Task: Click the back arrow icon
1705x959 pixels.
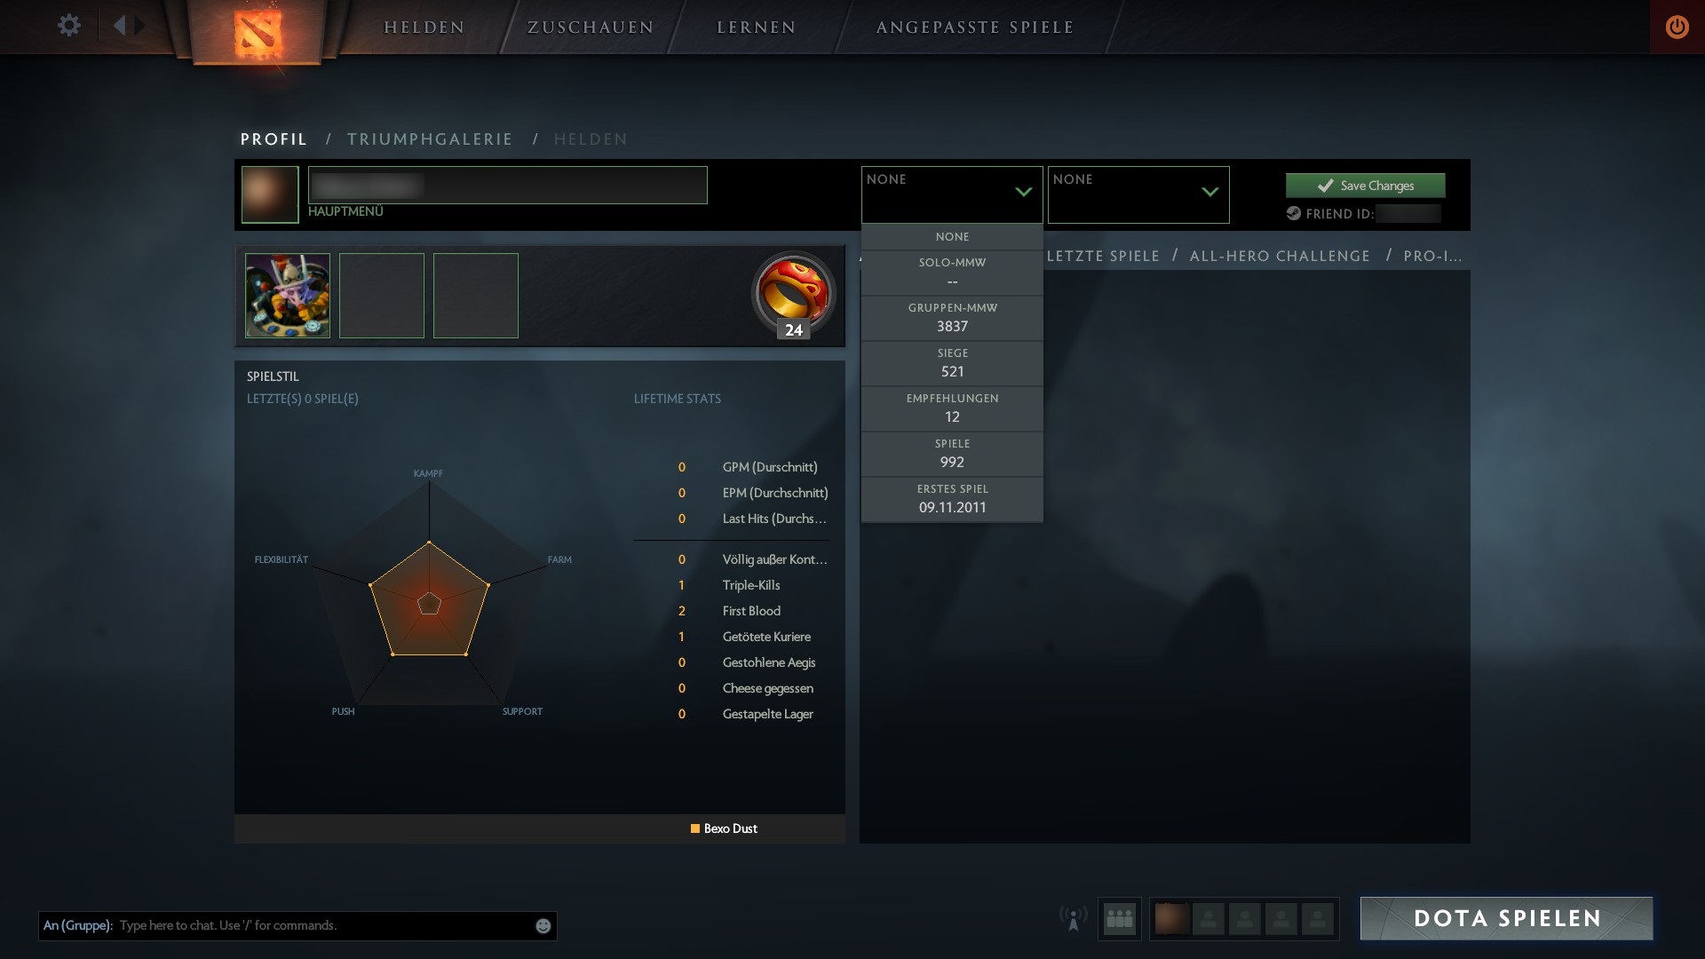Action: pos(121,25)
